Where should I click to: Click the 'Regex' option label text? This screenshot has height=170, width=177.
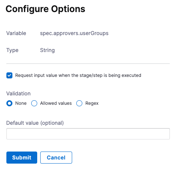click(92, 103)
